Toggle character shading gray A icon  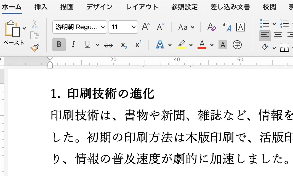(x=223, y=45)
